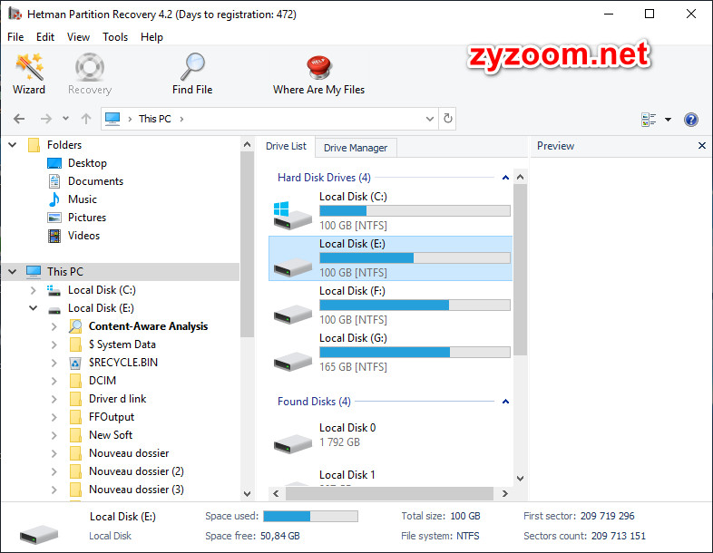Collapse the Hard Disk Drives group
This screenshot has height=553, width=713.
(505, 178)
